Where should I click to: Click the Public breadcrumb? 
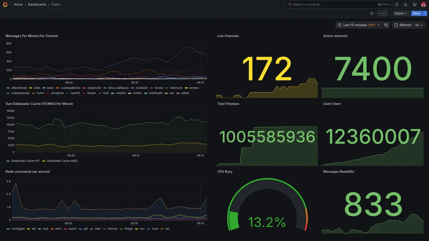pyautogui.click(x=56, y=4)
